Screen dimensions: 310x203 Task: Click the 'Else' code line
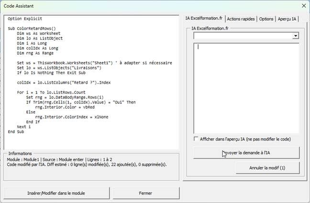(x=31, y=112)
